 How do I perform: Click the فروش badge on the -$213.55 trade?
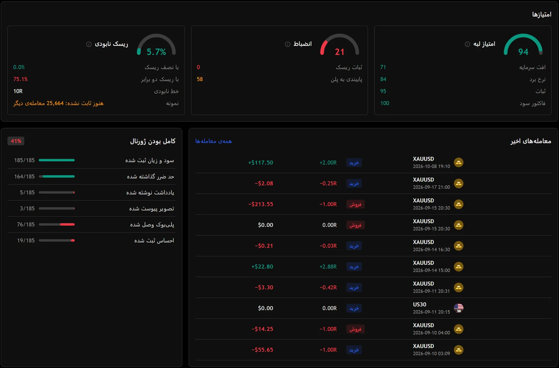coord(355,204)
